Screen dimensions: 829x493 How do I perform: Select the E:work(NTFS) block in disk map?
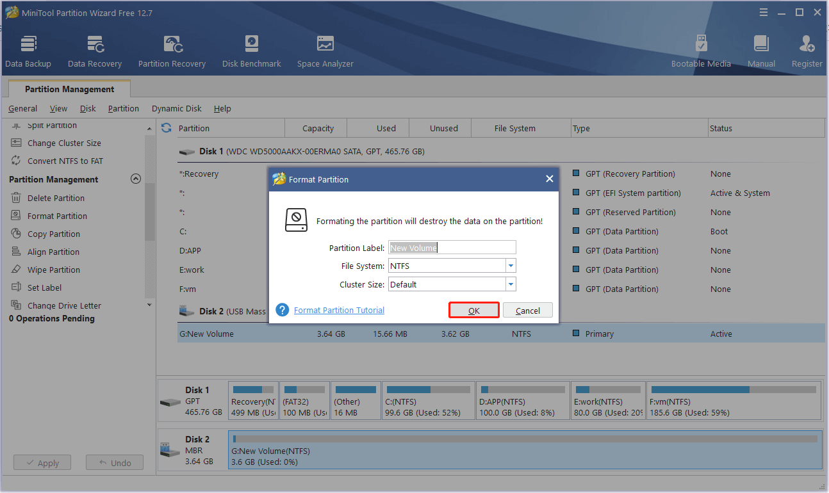(x=608, y=401)
